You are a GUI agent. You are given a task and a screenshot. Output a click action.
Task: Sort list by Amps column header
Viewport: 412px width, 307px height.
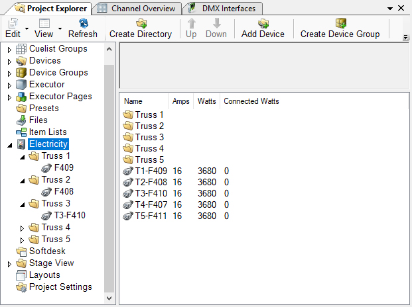point(181,102)
